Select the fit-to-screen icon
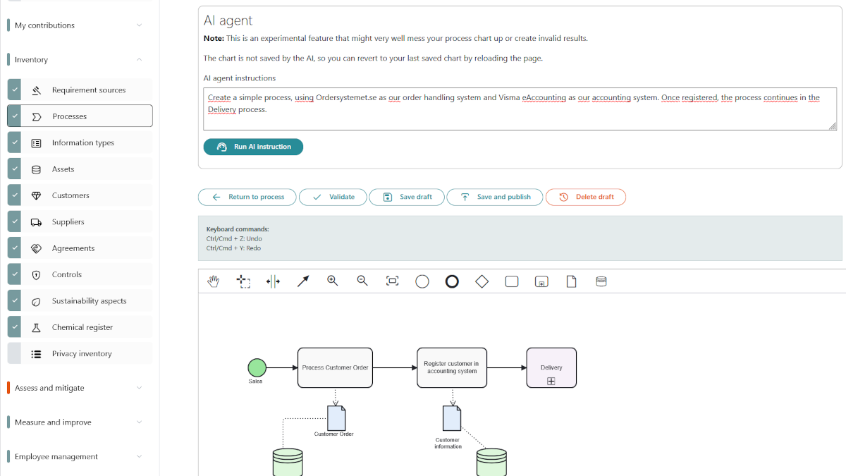Screen dimensions: 846x476 point(393,281)
